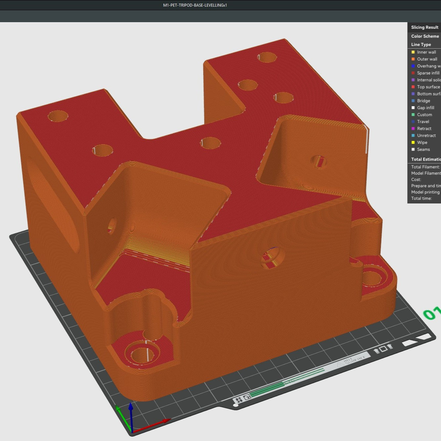Select the Model Filament row
The image size is (441, 441).
[x=426, y=173]
